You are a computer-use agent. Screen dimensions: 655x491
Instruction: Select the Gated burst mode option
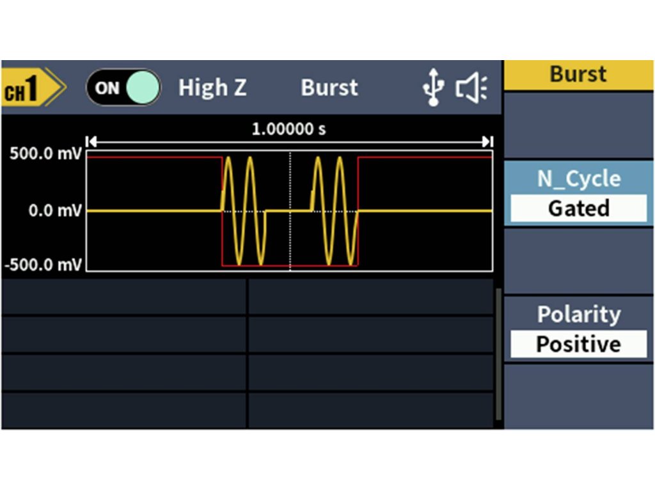[578, 208]
